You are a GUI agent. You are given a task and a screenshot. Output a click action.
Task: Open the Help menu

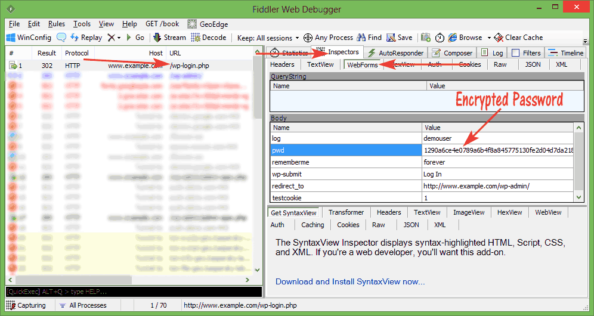(x=129, y=24)
